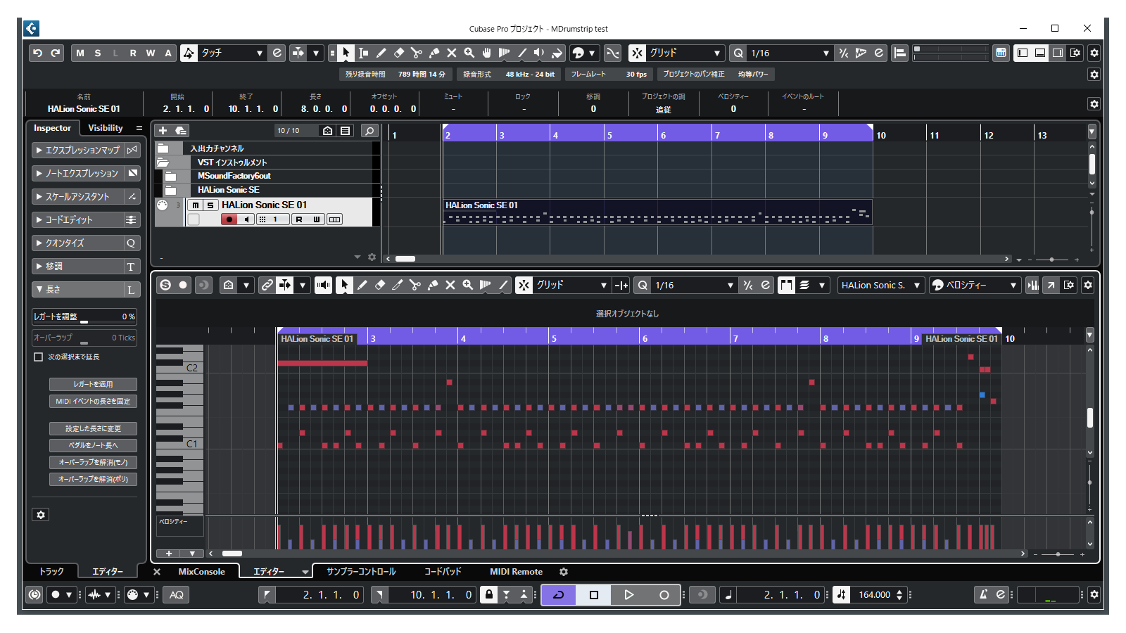The width and height of the screenshot is (1126, 633).
Task: Select the Draw pencil tool in key editor
Action: [362, 285]
